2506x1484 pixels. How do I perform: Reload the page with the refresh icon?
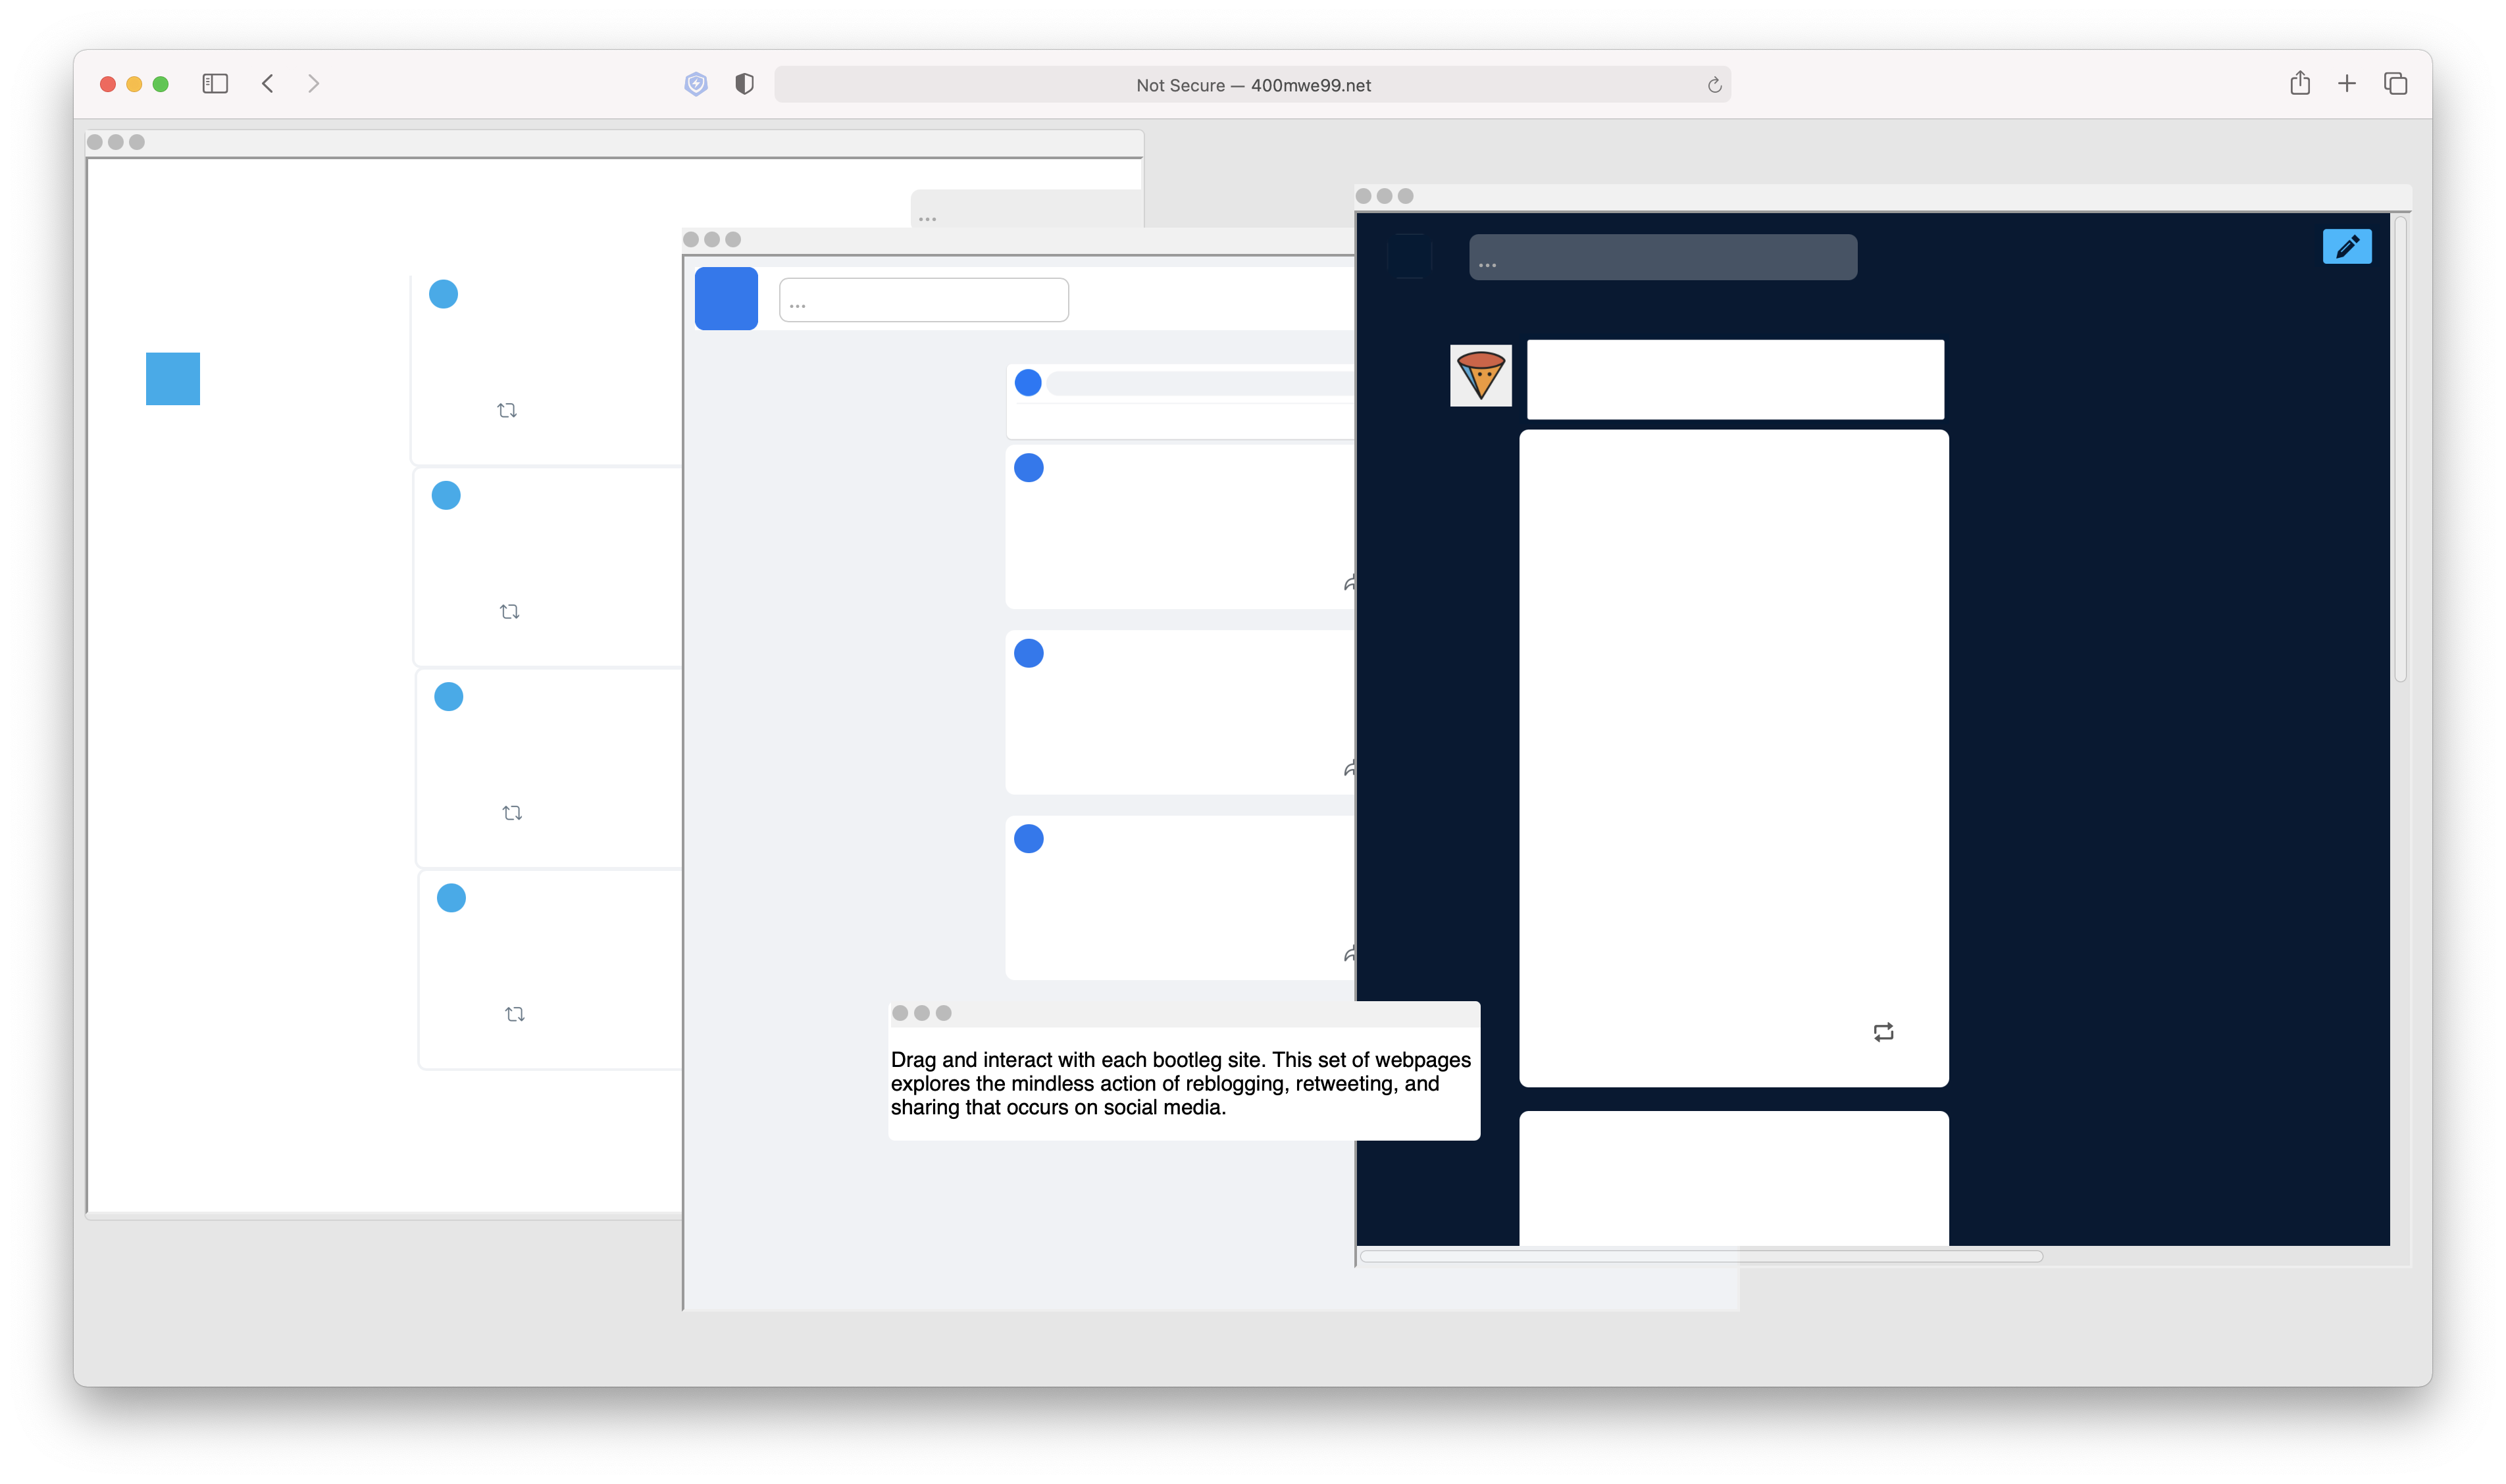tap(1714, 85)
